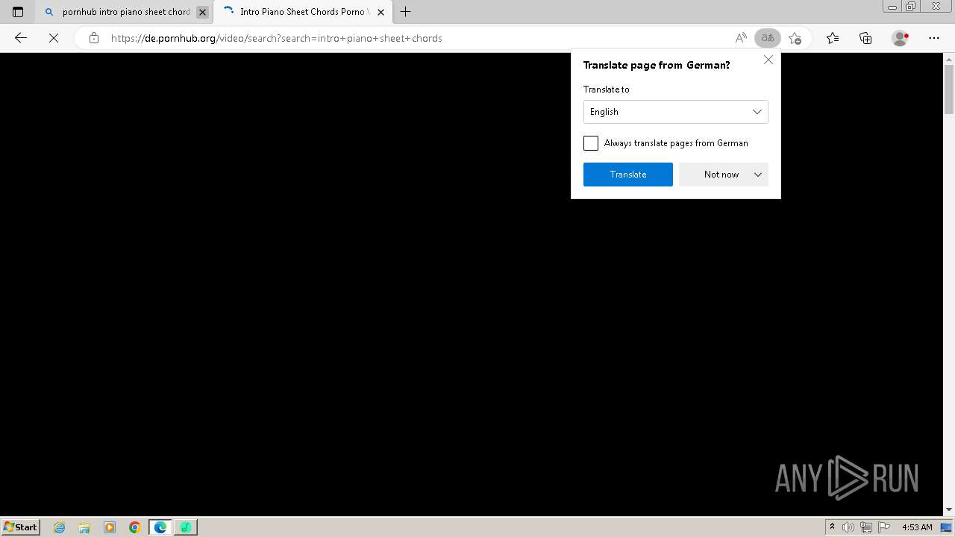Expand the Not now options arrow
The image size is (955, 537).
pyautogui.click(x=758, y=175)
